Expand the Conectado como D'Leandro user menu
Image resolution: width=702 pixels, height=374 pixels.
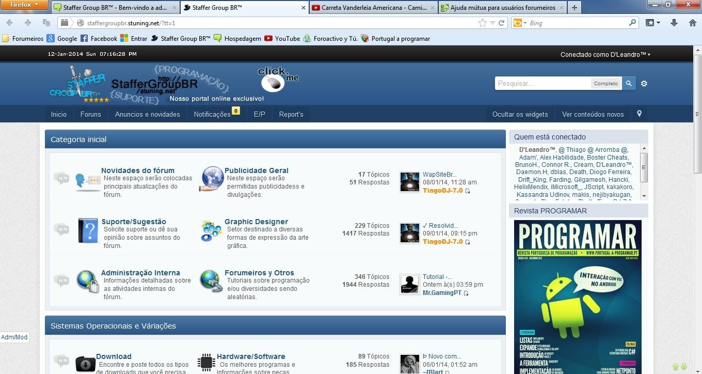pos(605,54)
